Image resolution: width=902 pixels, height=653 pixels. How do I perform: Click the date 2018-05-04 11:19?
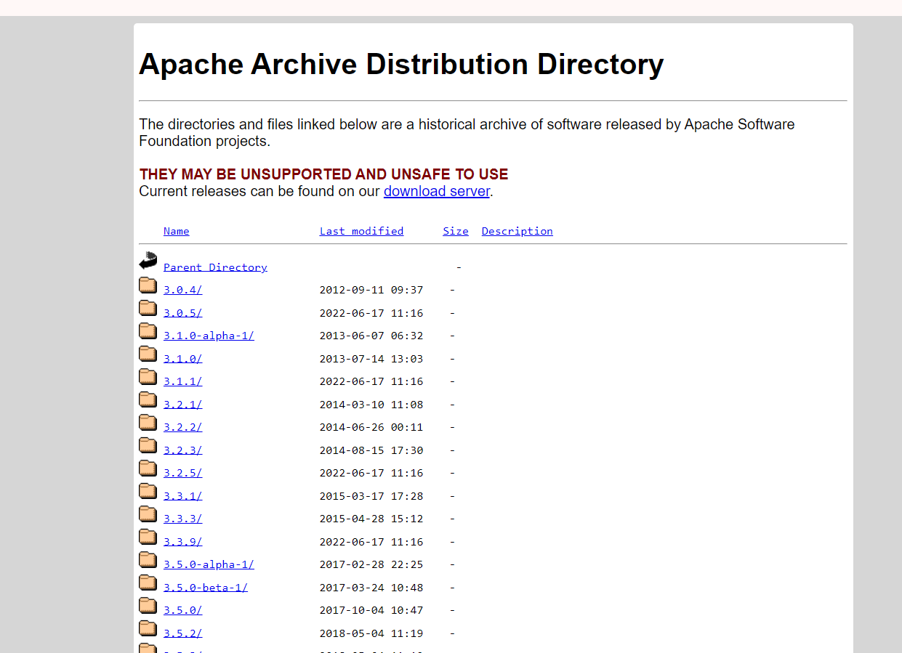click(371, 633)
